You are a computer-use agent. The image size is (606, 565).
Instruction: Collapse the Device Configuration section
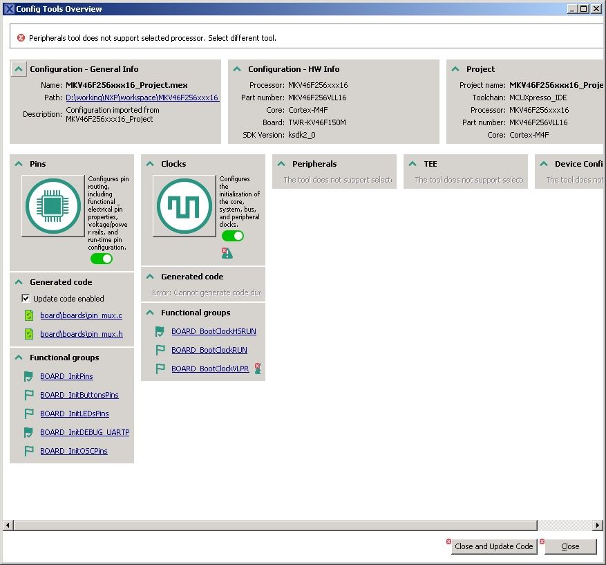[544, 164]
